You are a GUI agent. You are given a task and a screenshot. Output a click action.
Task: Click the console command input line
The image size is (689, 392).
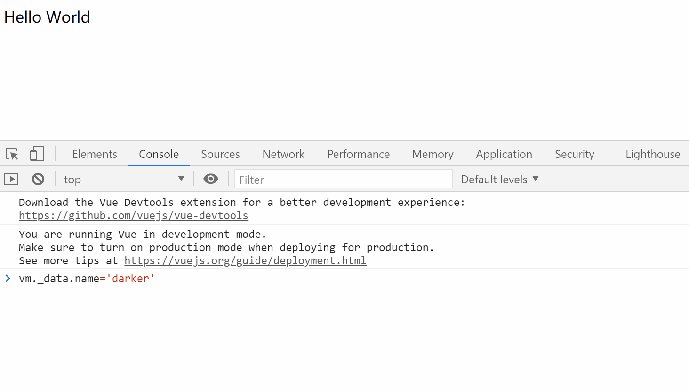click(329, 279)
